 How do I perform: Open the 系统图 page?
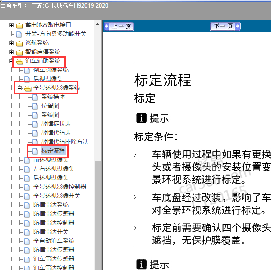pyautogui.click(x=50, y=115)
